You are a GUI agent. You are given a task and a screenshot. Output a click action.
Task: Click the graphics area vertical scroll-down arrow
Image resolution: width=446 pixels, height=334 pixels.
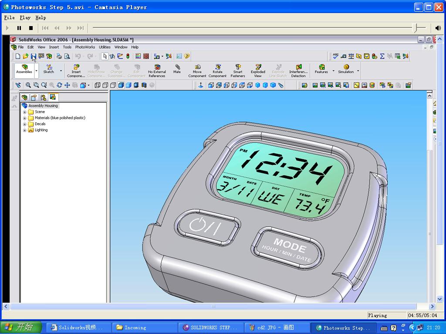click(439, 299)
